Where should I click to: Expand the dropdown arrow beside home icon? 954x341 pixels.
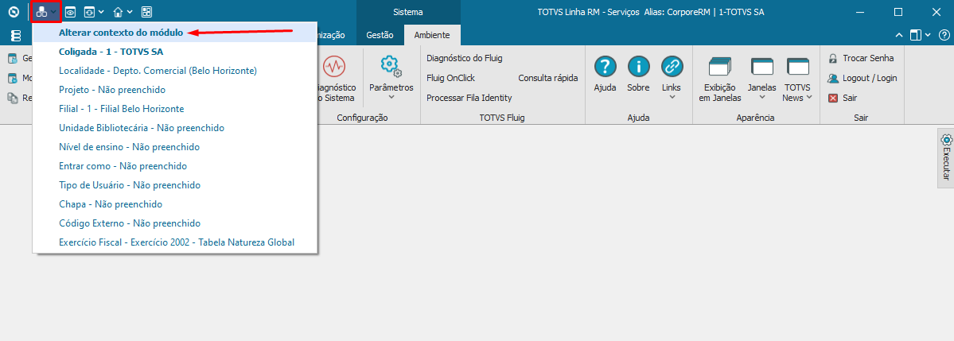(130, 12)
